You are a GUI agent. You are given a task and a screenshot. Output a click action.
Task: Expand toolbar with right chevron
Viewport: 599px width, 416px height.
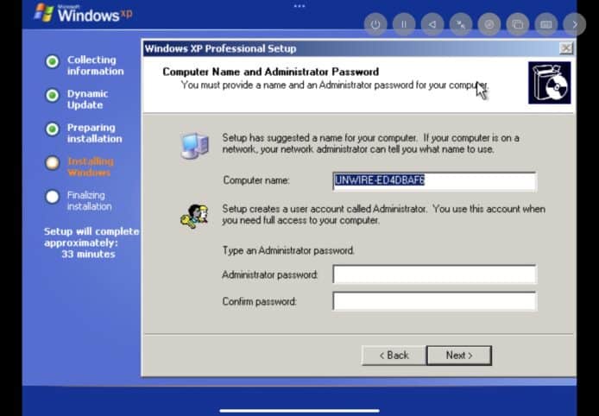[574, 25]
